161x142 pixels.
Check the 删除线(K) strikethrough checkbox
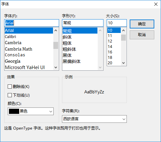point(10,87)
